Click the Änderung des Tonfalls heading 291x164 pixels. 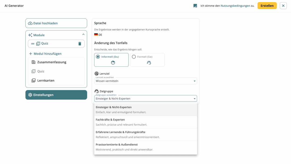pyautogui.click(x=111, y=43)
